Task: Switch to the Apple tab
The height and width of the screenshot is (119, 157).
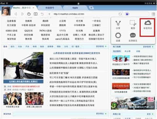Action: (75, 8)
